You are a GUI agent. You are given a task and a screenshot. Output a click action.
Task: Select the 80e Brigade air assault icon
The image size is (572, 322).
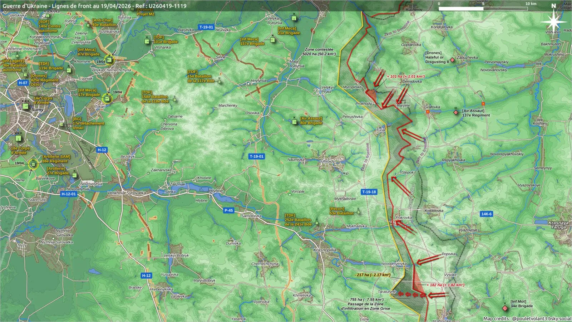(x=294, y=122)
